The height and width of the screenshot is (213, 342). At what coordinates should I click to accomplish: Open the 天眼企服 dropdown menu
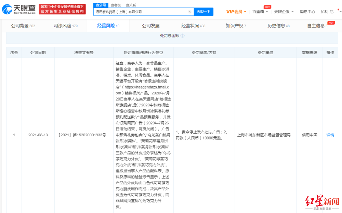[x=284, y=12]
